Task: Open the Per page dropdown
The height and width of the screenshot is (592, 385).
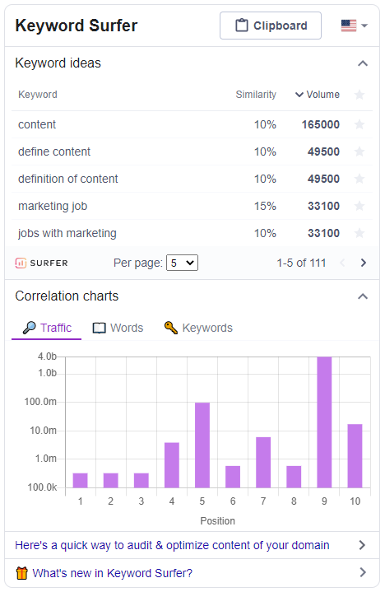Action: pos(182,263)
